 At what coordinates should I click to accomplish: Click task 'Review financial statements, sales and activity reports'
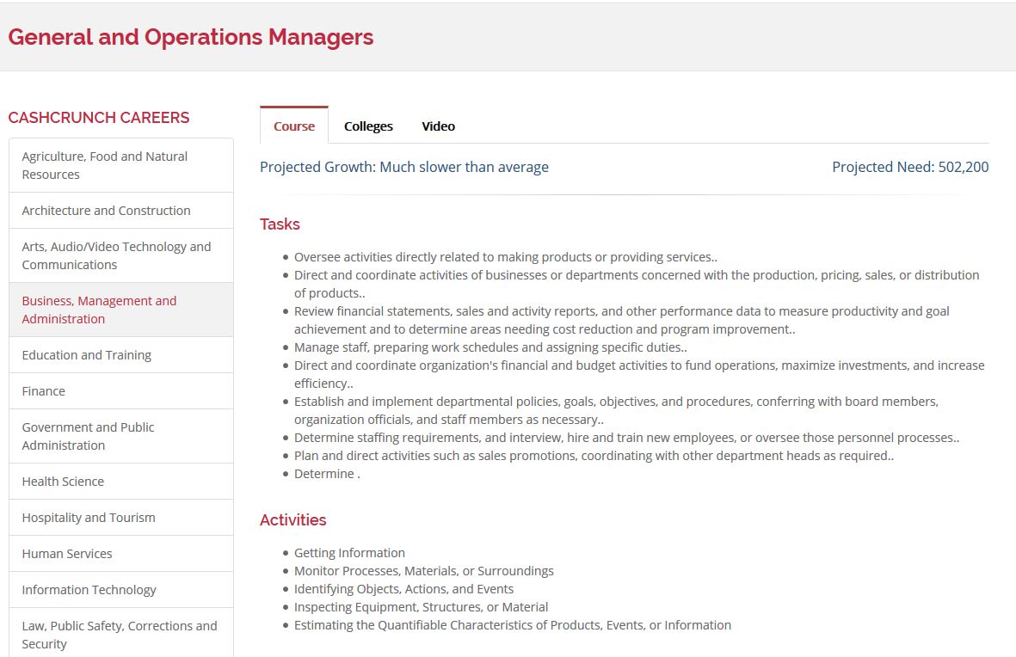(x=622, y=320)
